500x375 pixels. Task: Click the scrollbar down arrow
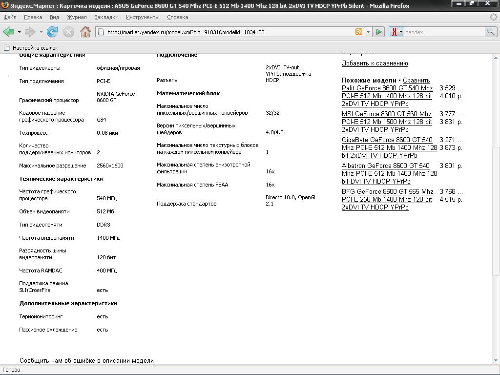tap(496, 360)
